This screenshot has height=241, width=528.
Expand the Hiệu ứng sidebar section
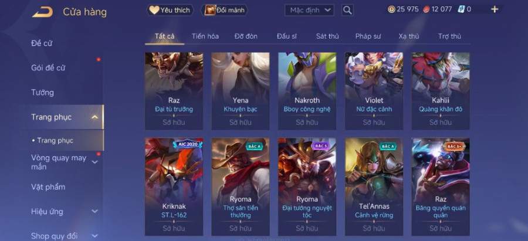(95, 211)
